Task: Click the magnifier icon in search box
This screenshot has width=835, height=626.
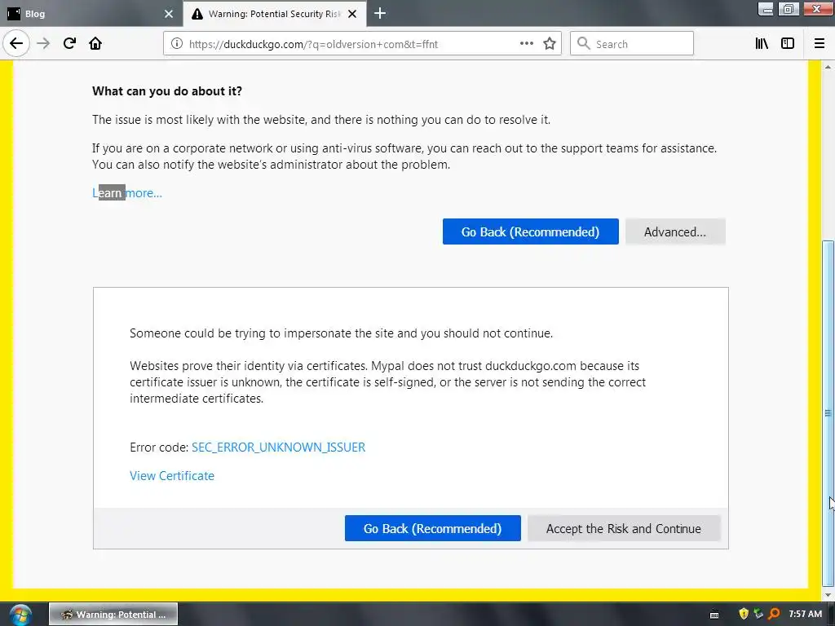Action: click(584, 44)
